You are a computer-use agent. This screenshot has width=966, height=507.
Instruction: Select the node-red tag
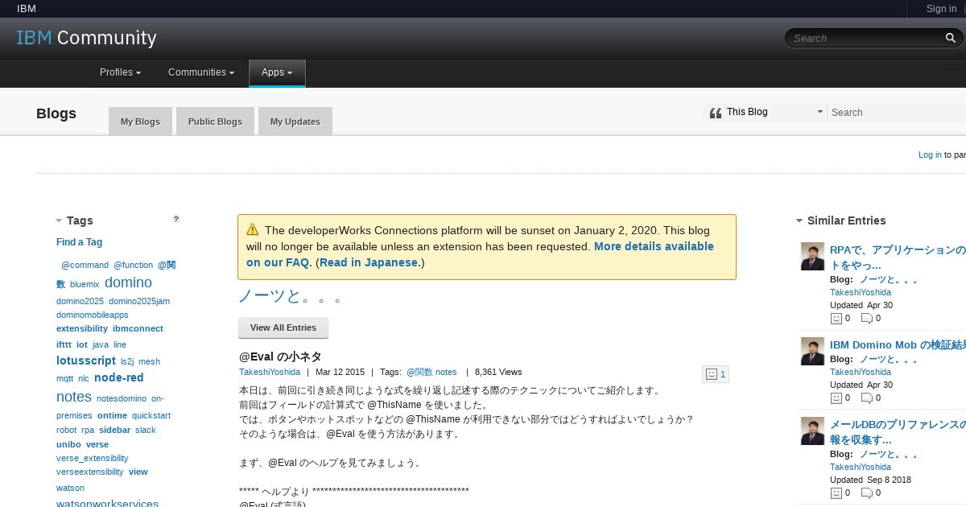pyautogui.click(x=119, y=377)
